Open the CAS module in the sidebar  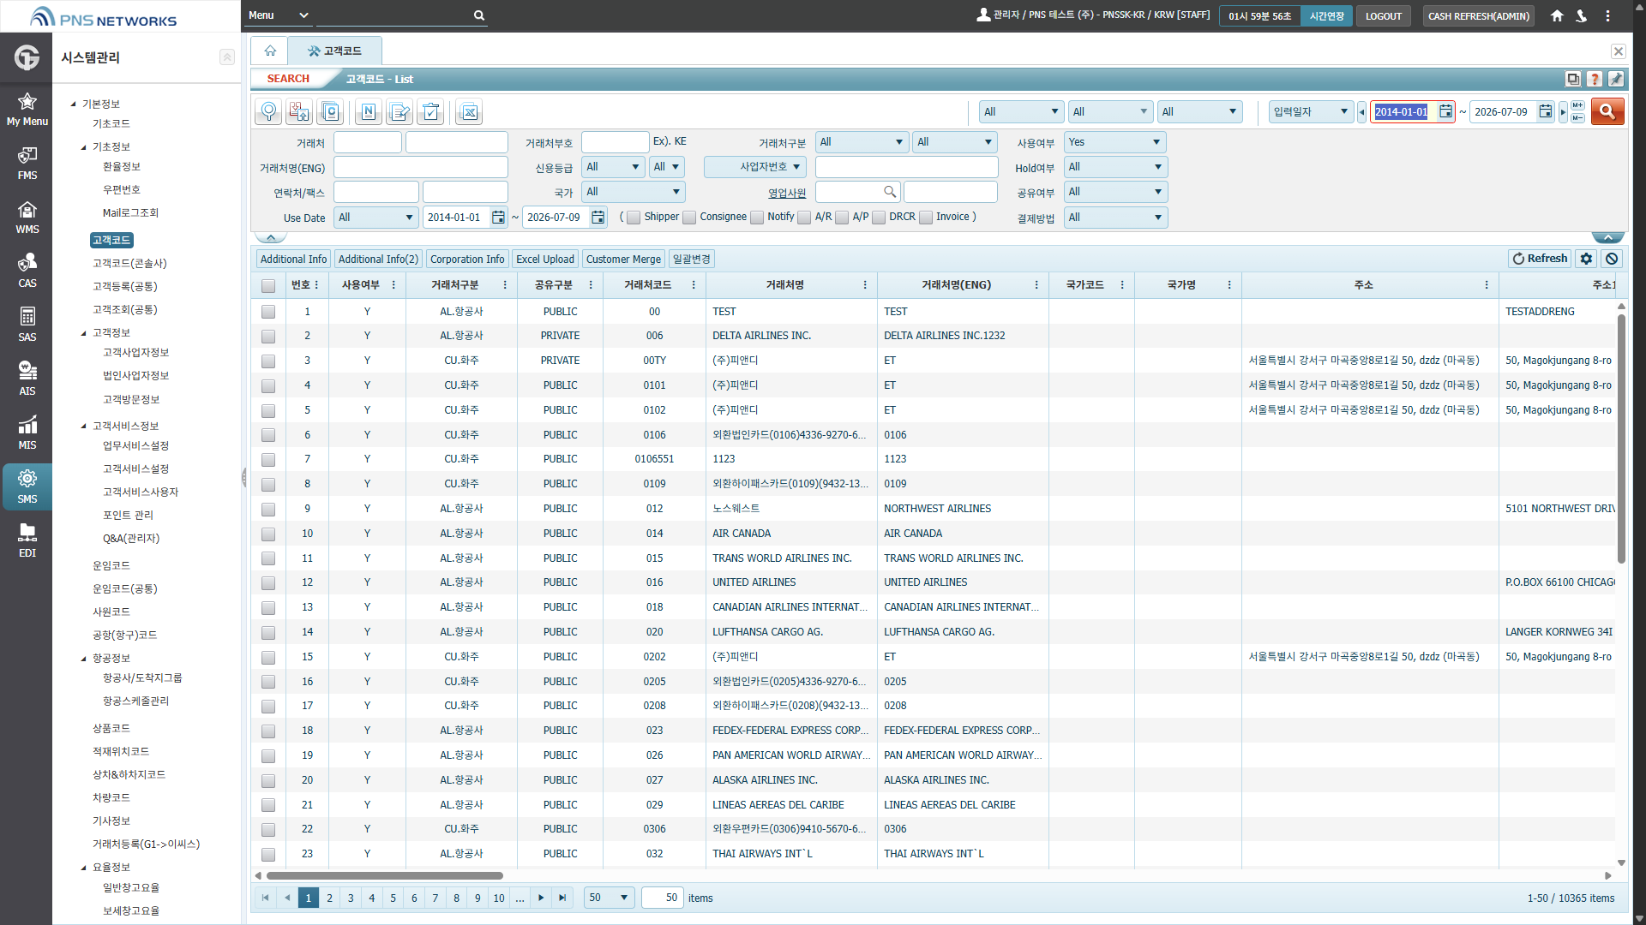(x=27, y=271)
